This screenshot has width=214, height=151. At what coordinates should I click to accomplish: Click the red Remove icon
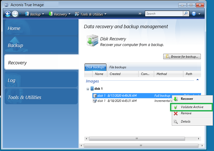(176, 114)
